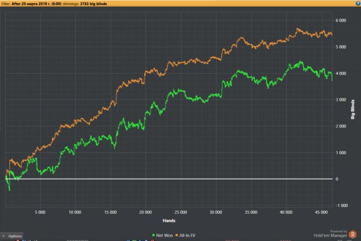Image resolution: width=361 pixels, height=241 pixels.
Task: Click the Big Blinds axis title
Action: (352, 109)
